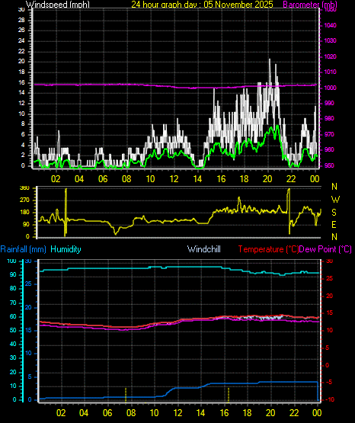Click the 'Barometer (mb)' axis title

click(310, 5)
